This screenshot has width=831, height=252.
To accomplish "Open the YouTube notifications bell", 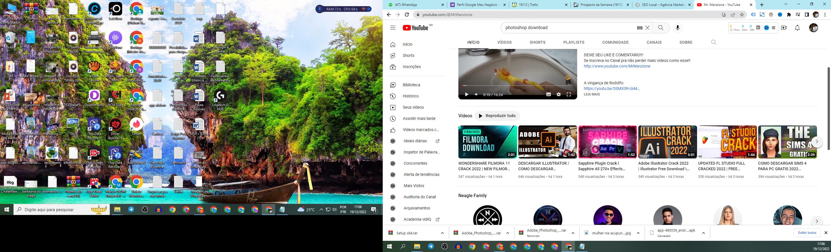I will [797, 28].
